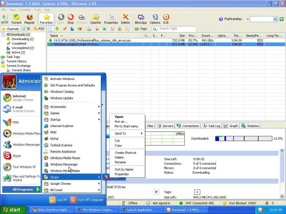Expand the Google Chrome program folder
This screenshot has width=286, height=214.
(72, 184)
